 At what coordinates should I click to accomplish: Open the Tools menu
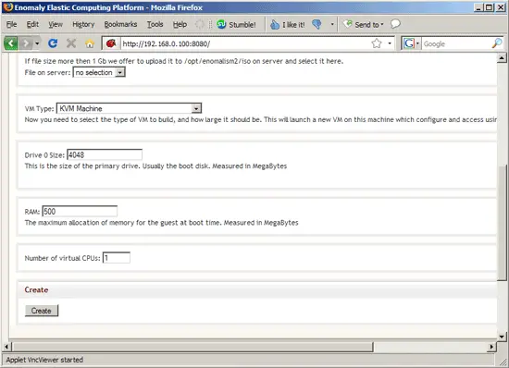click(x=155, y=24)
